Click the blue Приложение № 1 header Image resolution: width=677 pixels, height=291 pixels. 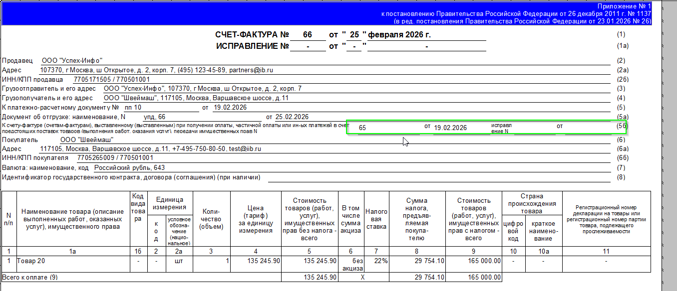click(x=326, y=13)
